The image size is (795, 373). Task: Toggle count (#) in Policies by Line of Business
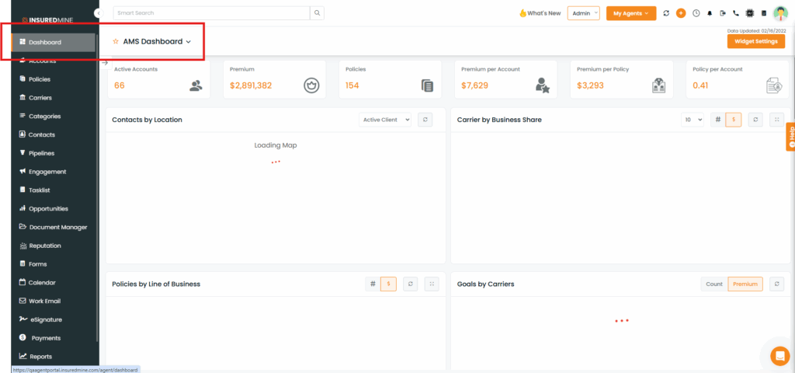coord(373,284)
